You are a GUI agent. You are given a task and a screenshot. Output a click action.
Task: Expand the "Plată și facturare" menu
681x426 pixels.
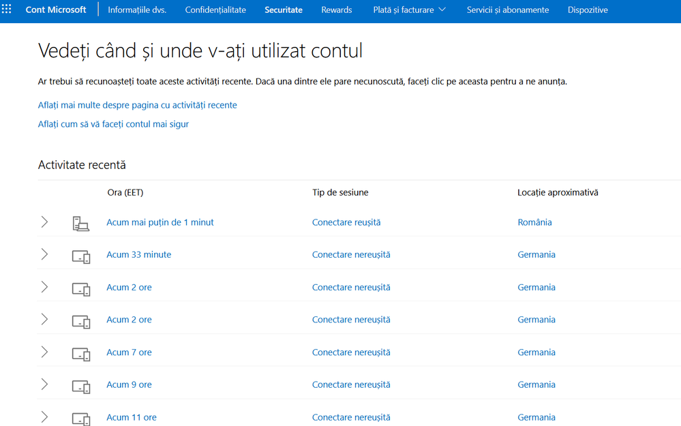(x=409, y=10)
